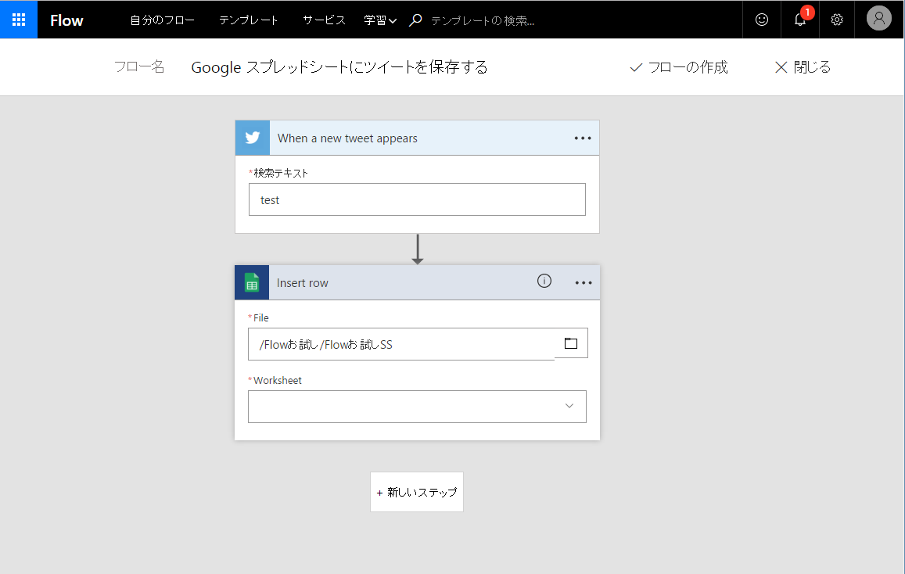Open サービス in the navigation bar
Image resolution: width=905 pixels, height=574 pixels.
325,20
